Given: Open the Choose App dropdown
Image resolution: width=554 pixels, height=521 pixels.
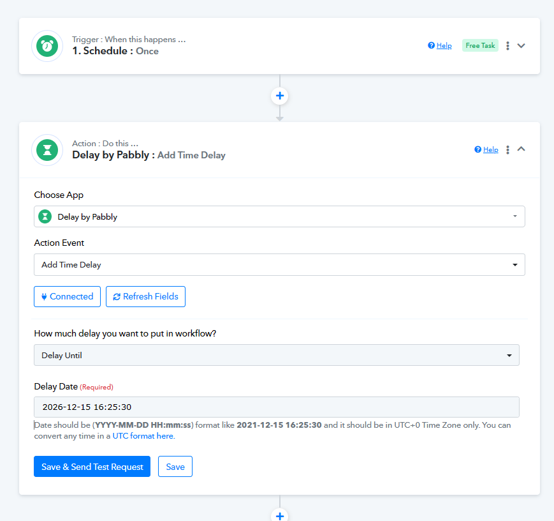Looking at the screenshot, I should click(x=279, y=216).
